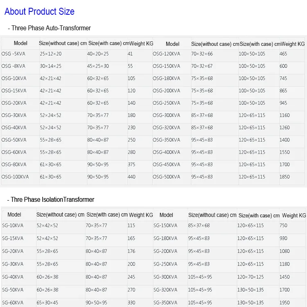Click the 115 weight value for SG-10KVA
The height and width of the screenshot is (307, 307).
(x=131, y=226)
